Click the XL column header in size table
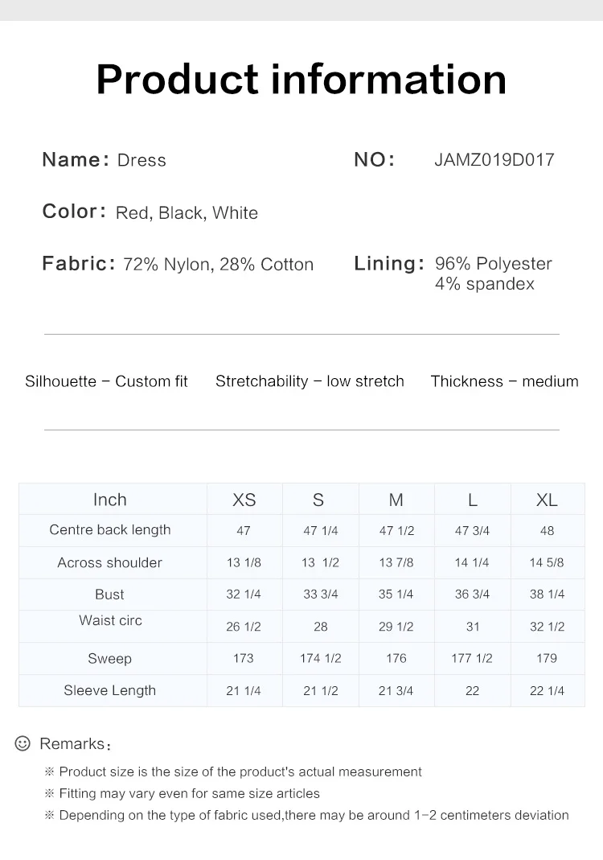The image size is (603, 860). pos(547,500)
